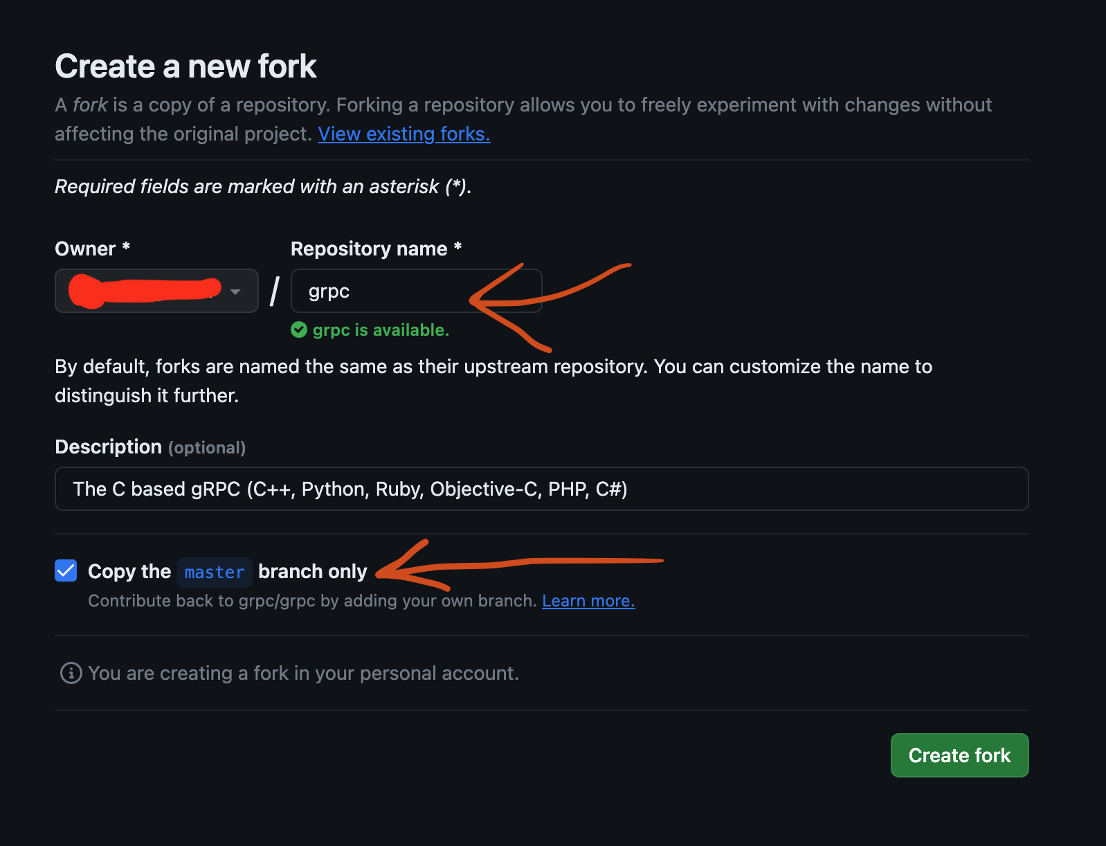Click the green checkmark availability icon

click(299, 330)
